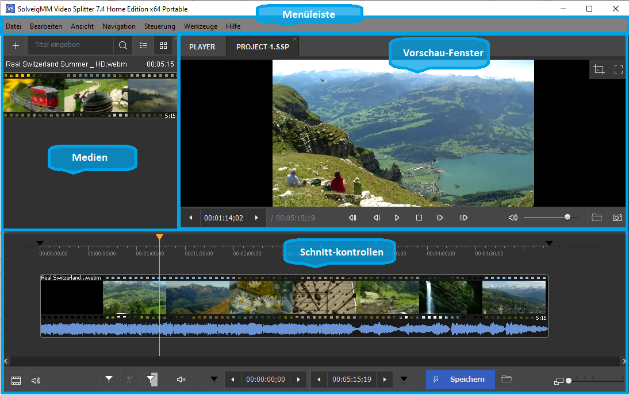The image size is (629, 395).
Task: Click the video preview image
Action: click(403, 133)
